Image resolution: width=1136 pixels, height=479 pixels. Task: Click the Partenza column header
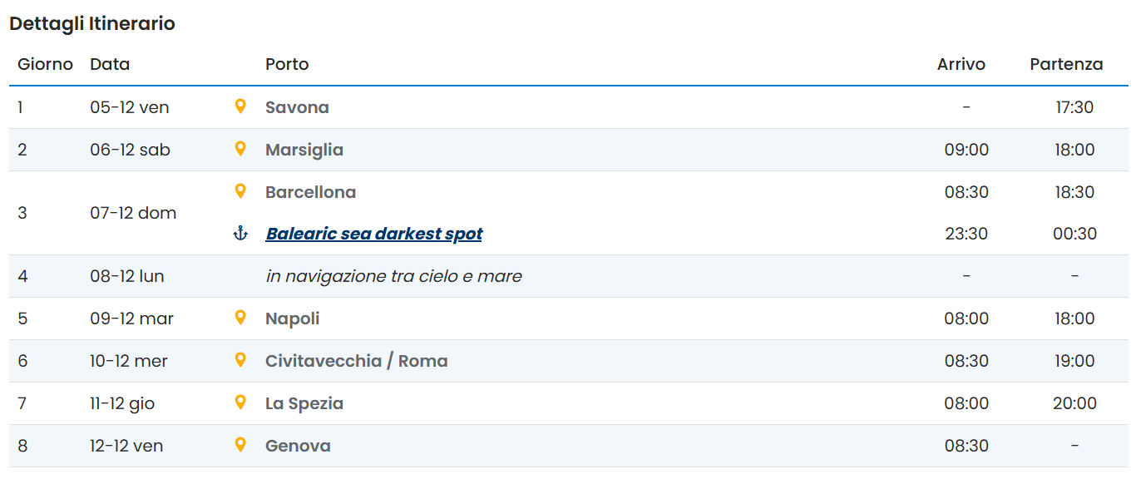(1066, 64)
